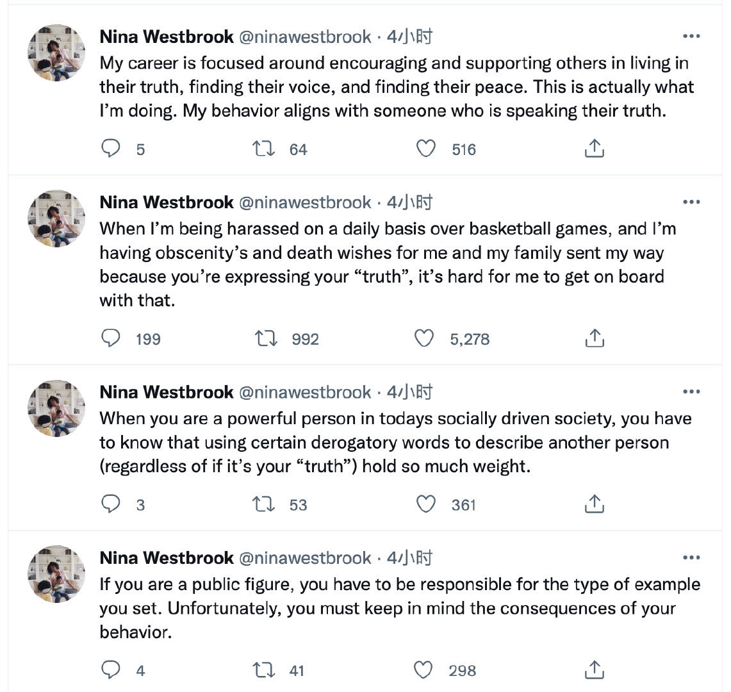Share the 'harassed on a daily basis' tweet
Screen dimensions: 731x692
pyautogui.click(x=595, y=338)
